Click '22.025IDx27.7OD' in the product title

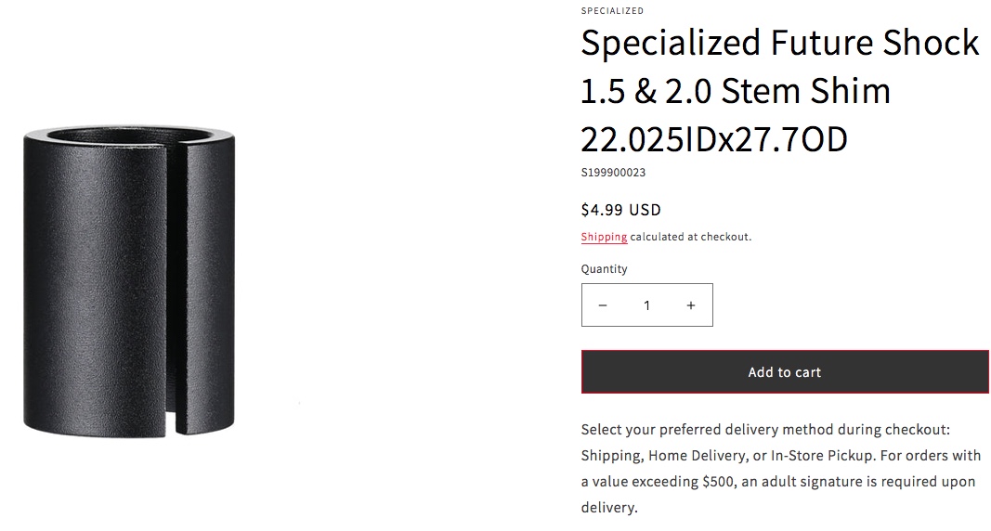tap(714, 140)
